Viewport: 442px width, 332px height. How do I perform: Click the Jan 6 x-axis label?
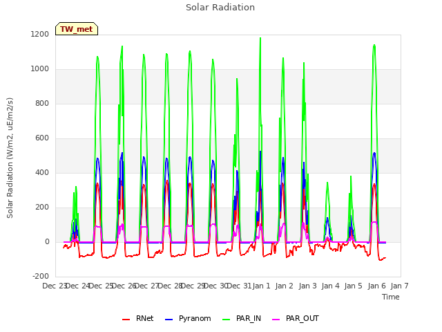376,286
